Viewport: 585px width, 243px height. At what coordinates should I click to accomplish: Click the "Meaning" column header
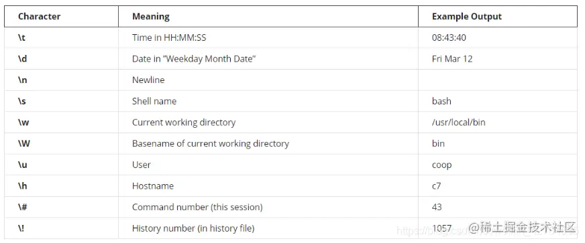(x=151, y=17)
